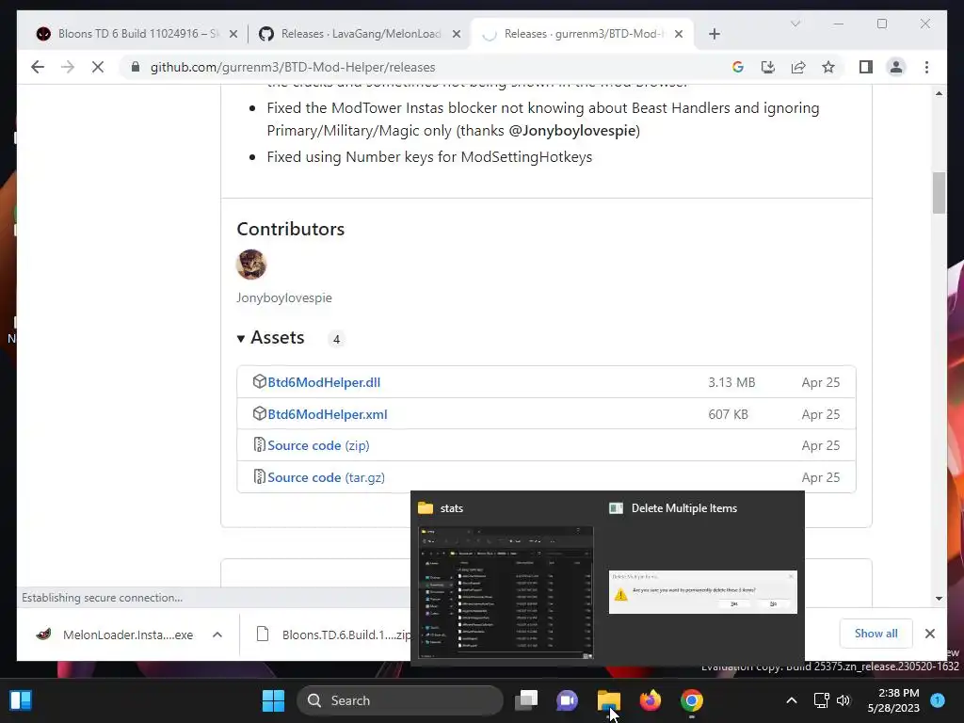Click the archive icon beside Source code (tar.gz)
This screenshot has width=964, height=723.
click(260, 477)
